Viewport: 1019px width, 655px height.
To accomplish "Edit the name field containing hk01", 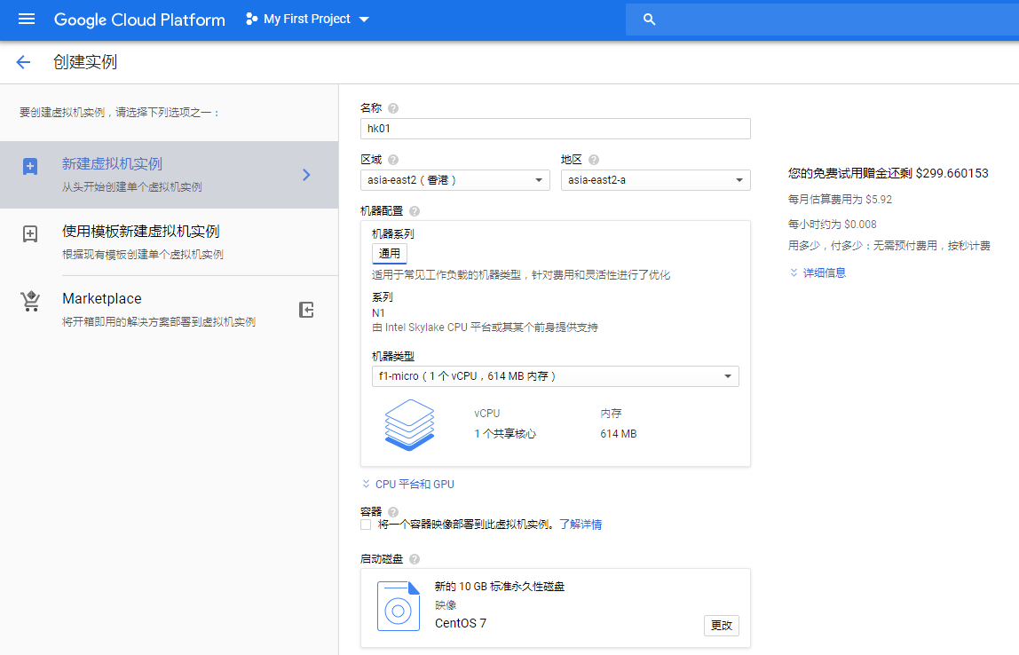I will click(x=556, y=129).
